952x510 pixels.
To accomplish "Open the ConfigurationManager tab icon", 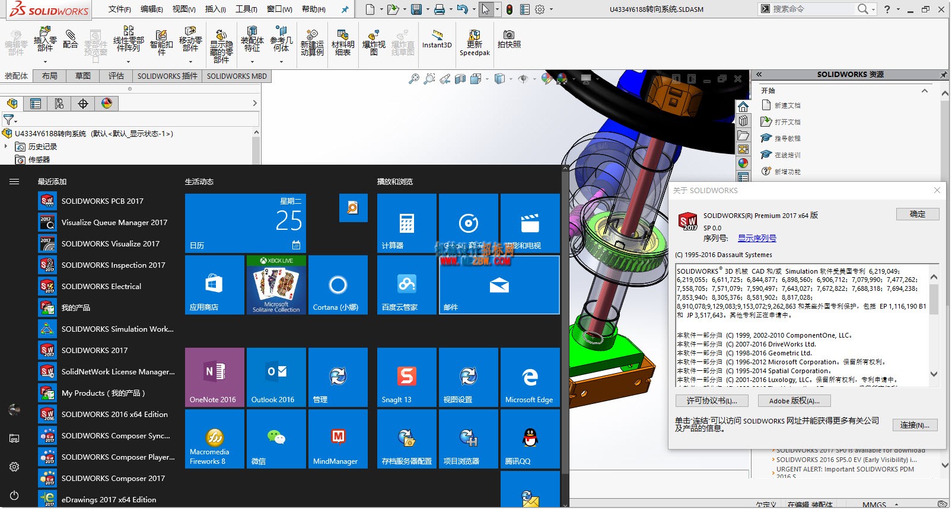I will (59, 104).
